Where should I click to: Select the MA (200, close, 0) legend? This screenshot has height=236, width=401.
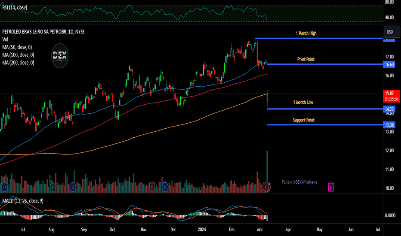coord(18,63)
